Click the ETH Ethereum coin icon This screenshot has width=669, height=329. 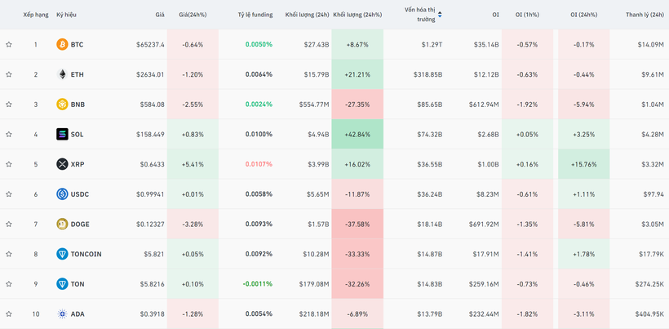[x=62, y=74]
